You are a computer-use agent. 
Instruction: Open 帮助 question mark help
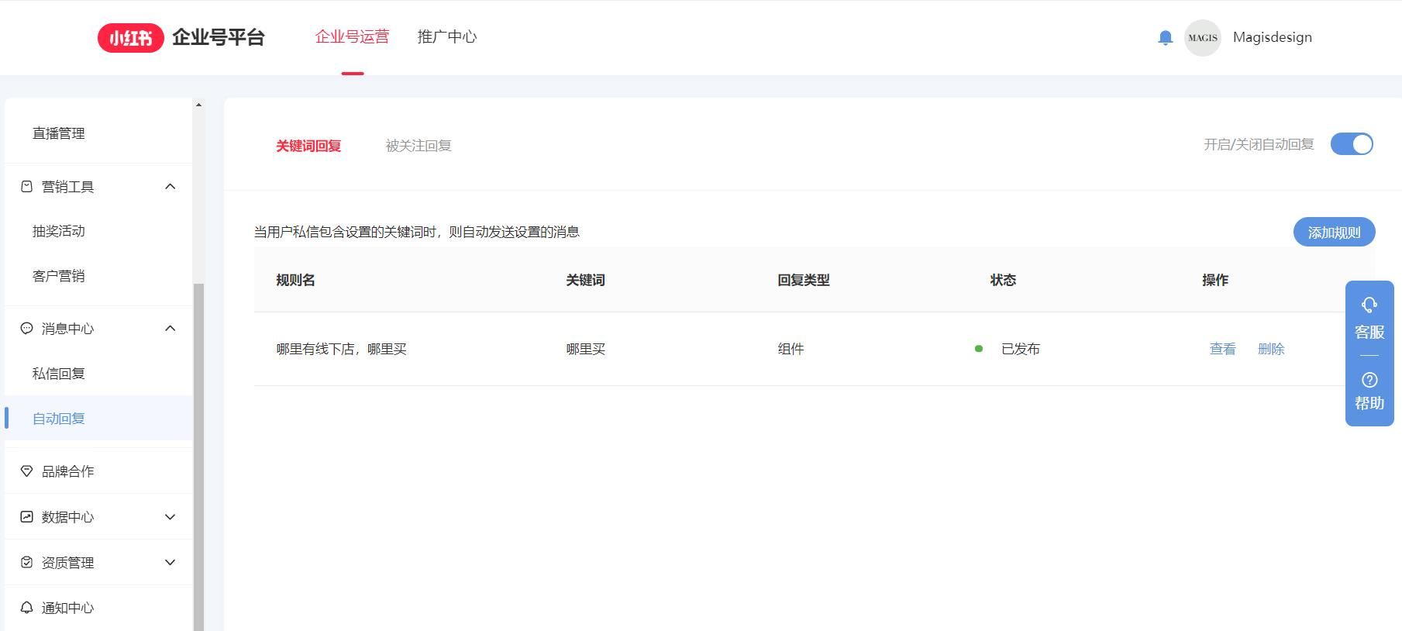[x=1369, y=391]
